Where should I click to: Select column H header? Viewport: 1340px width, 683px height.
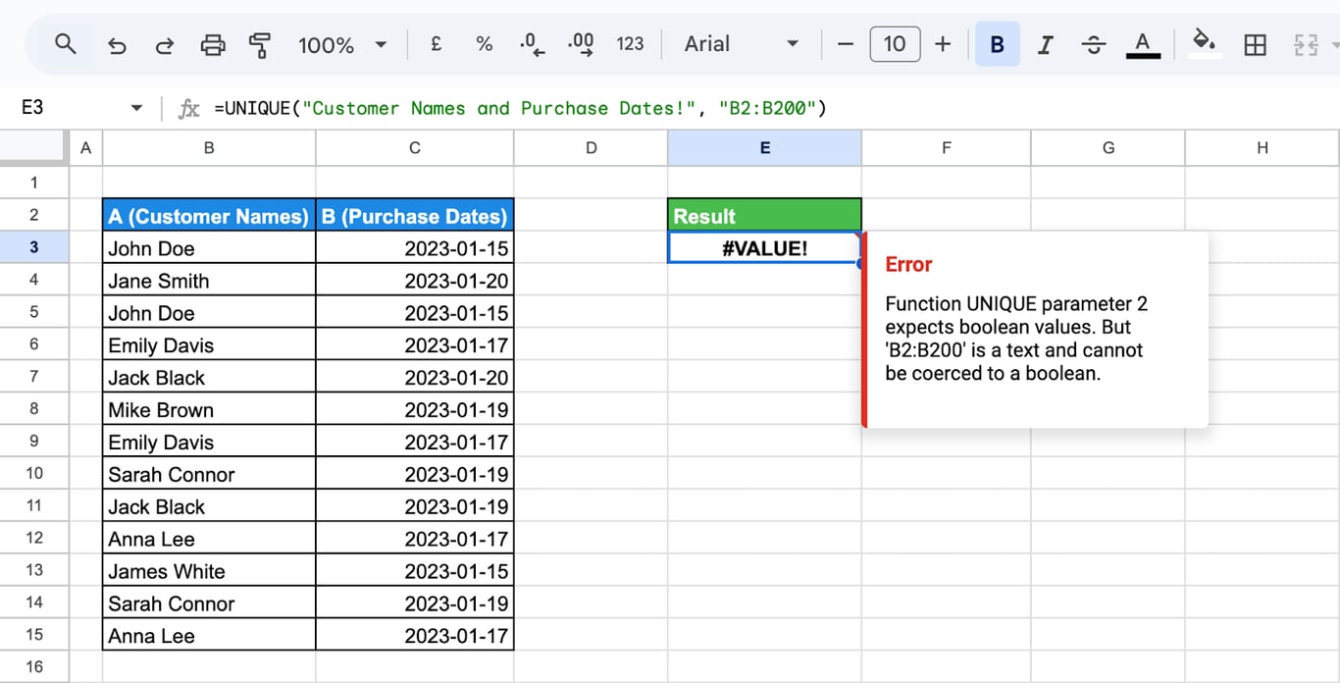pos(1263,148)
